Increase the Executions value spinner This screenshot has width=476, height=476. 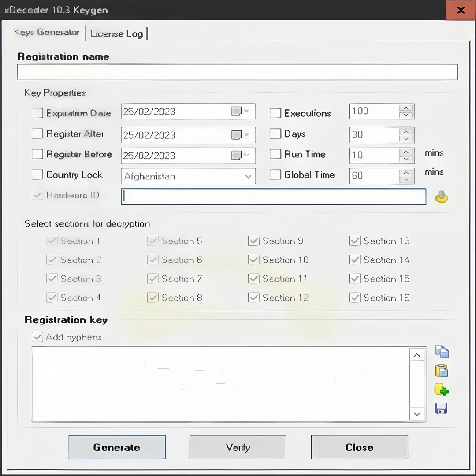coord(406,108)
